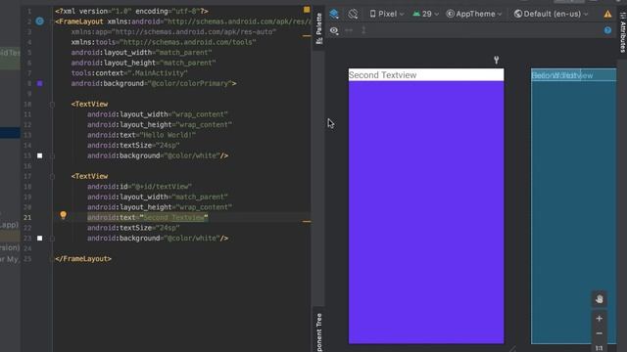Click the 1:1 actual size zoom button
The height and width of the screenshot is (352, 627).
point(599,348)
